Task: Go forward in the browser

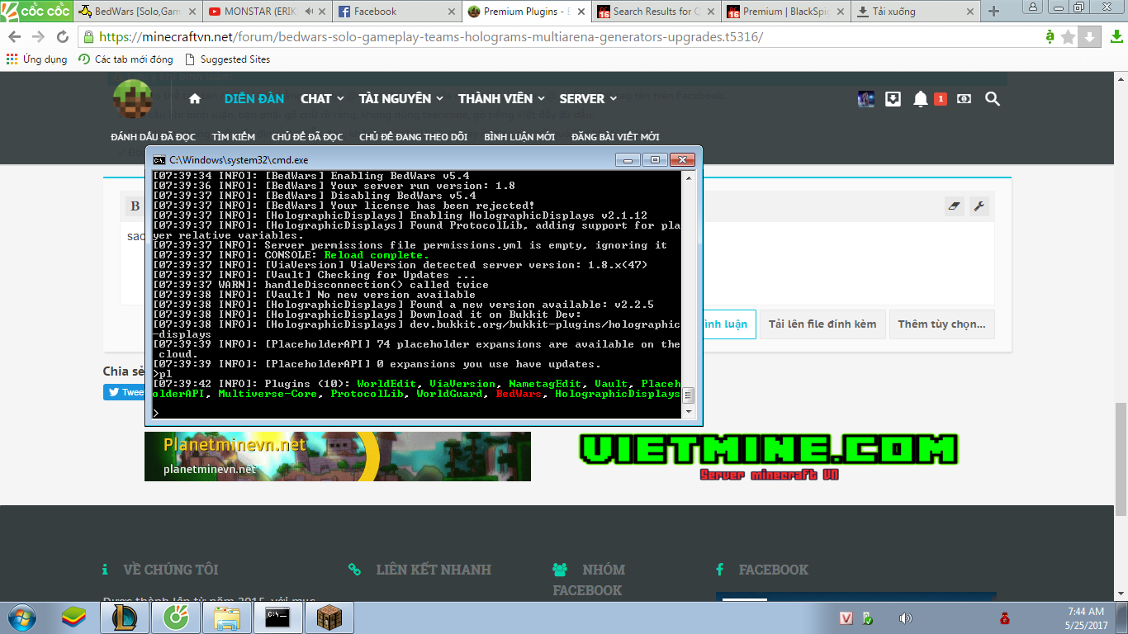Action: click(x=38, y=37)
